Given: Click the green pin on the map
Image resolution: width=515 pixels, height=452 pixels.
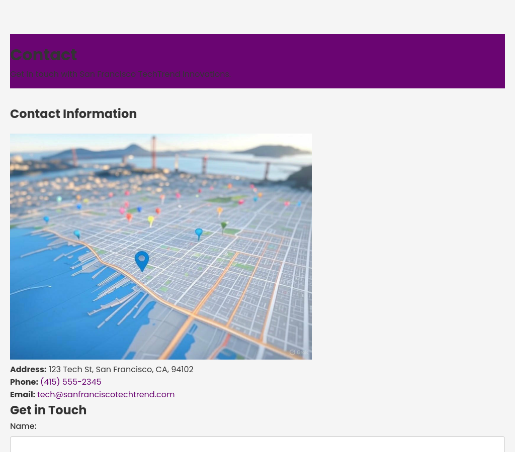Looking at the screenshot, I should click(x=224, y=227).
